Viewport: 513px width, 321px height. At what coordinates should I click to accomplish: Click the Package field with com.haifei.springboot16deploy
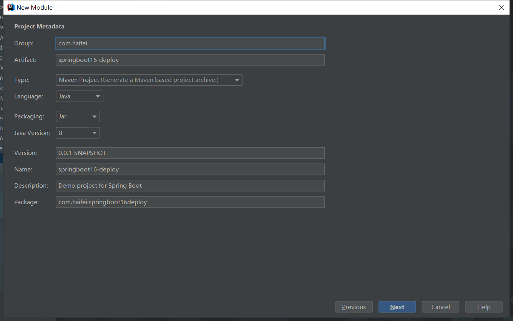190,202
